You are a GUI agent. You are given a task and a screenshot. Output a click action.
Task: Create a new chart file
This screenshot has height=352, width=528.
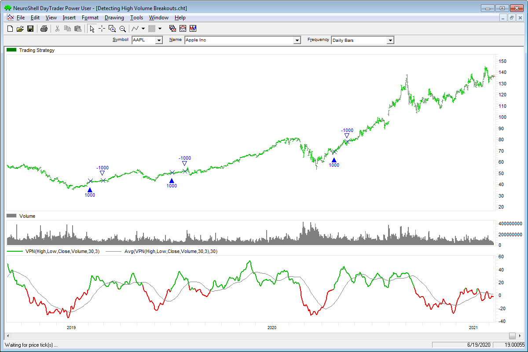(x=10, y=29)
